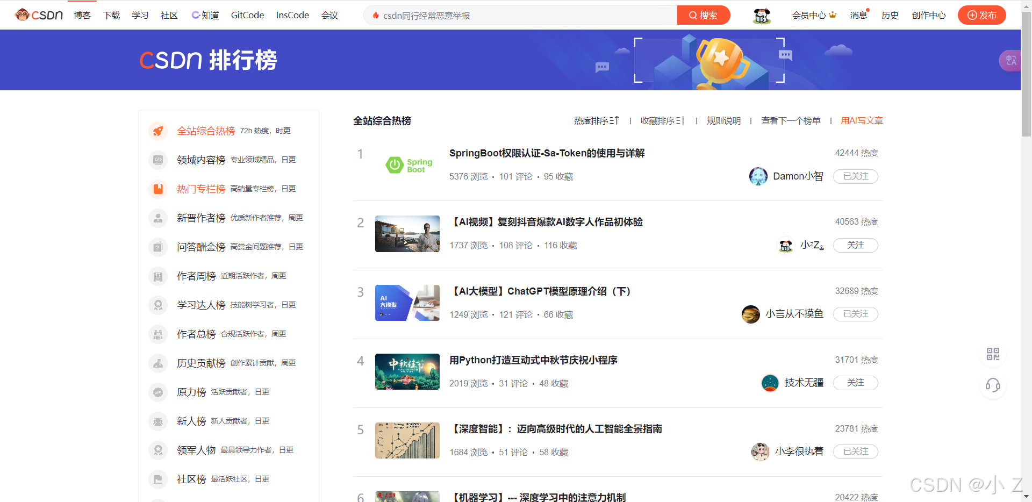Sort list by 收藏排序
Viewport: 1032px width, 502px height.
pos(662,121)
